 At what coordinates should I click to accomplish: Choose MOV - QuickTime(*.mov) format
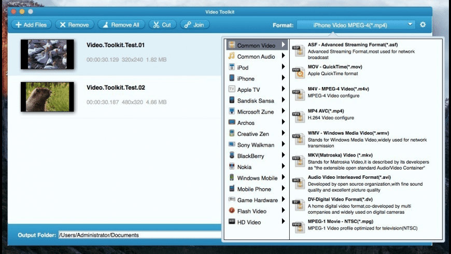pos(335,67)
